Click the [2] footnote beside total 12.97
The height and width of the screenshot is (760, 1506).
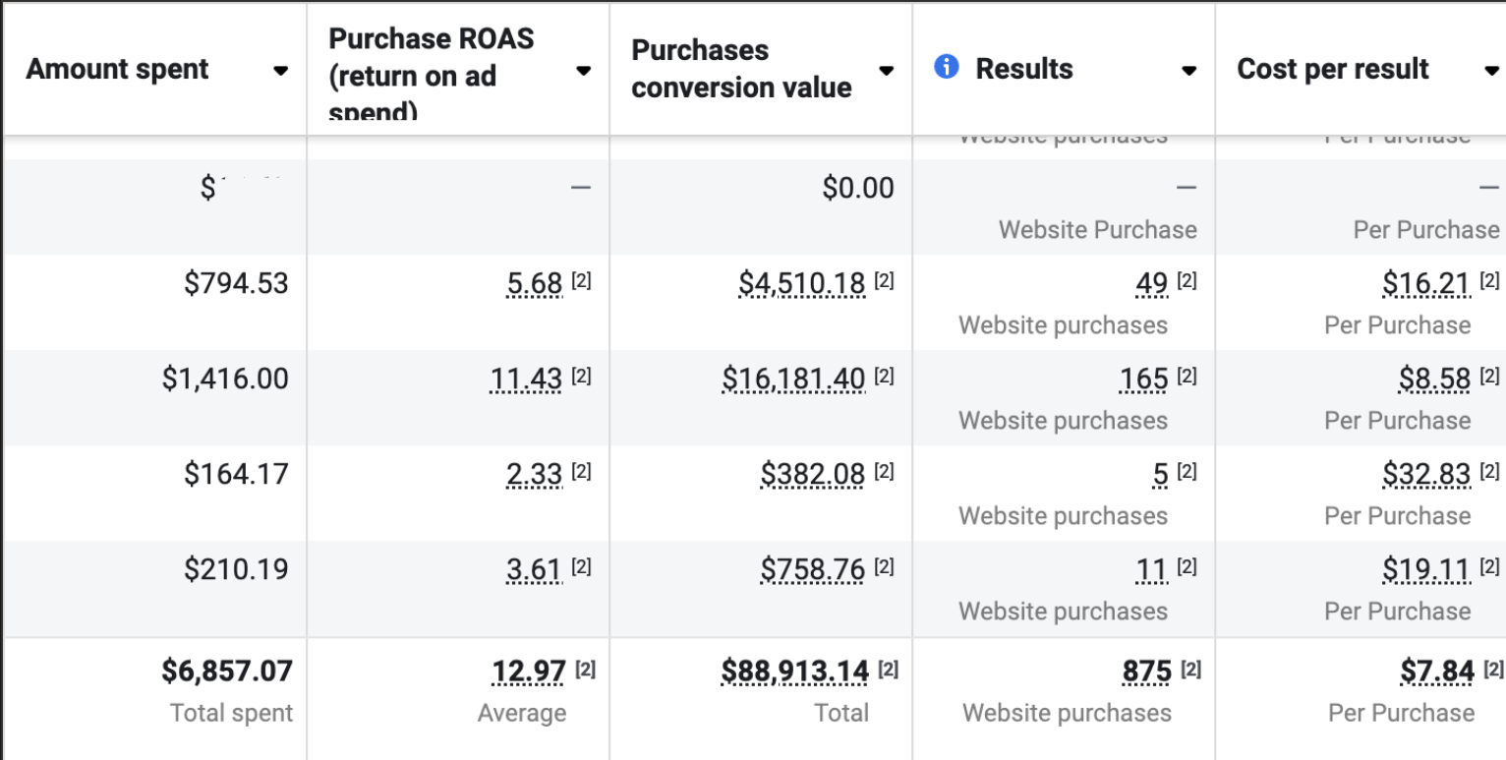tap(585, 671)
